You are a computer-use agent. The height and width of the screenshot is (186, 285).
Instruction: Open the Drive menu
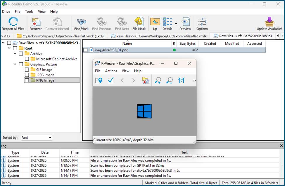[x=6, y=11]
